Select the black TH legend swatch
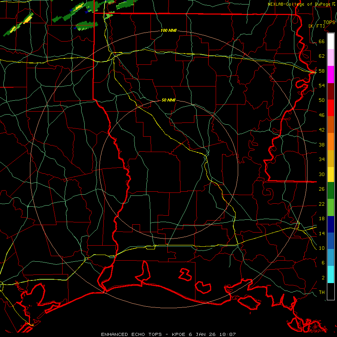 pyautogui.click(x=331, y=291)
